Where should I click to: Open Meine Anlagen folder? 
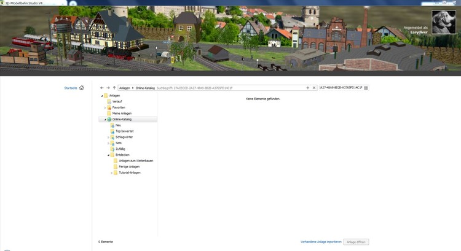click(x=122, y=114)
